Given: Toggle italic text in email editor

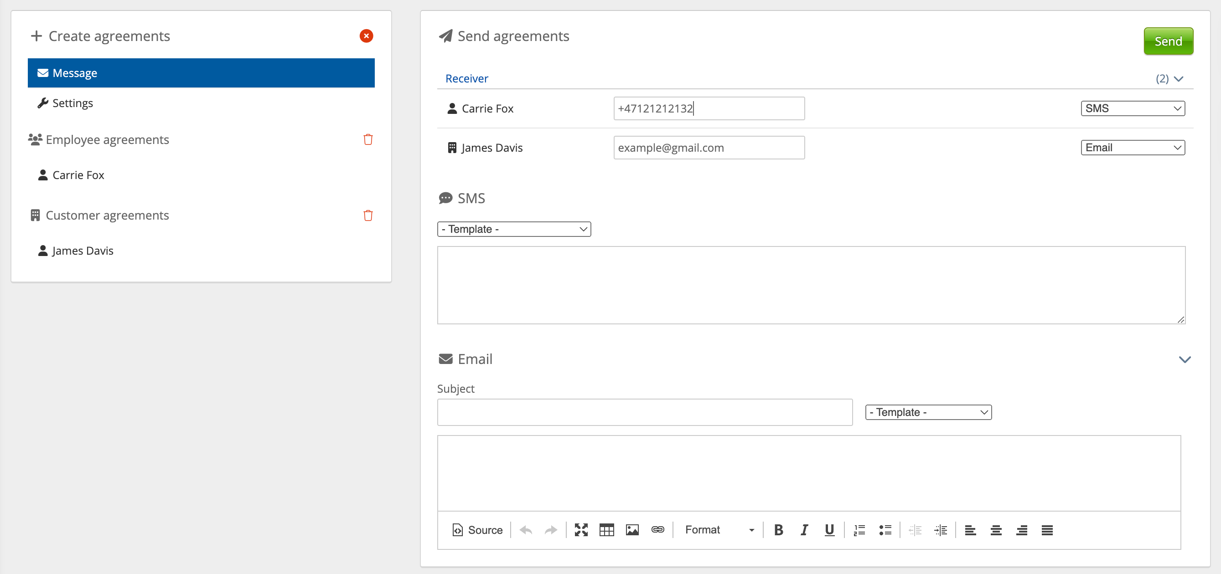Looking at the screenshot, I should [x=804, y=530].
